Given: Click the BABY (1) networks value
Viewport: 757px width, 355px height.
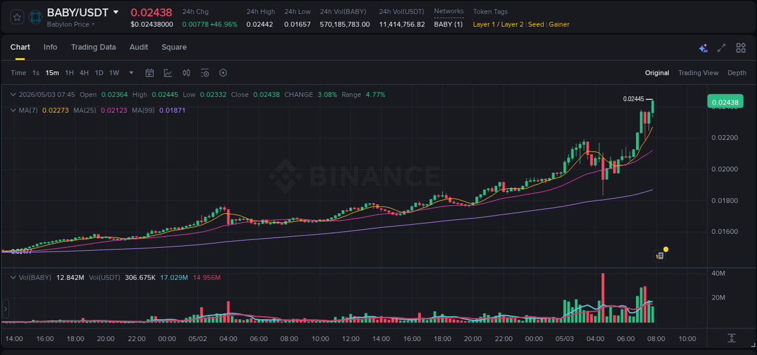Looking at the screenshot, I should (x=448, y=24).
